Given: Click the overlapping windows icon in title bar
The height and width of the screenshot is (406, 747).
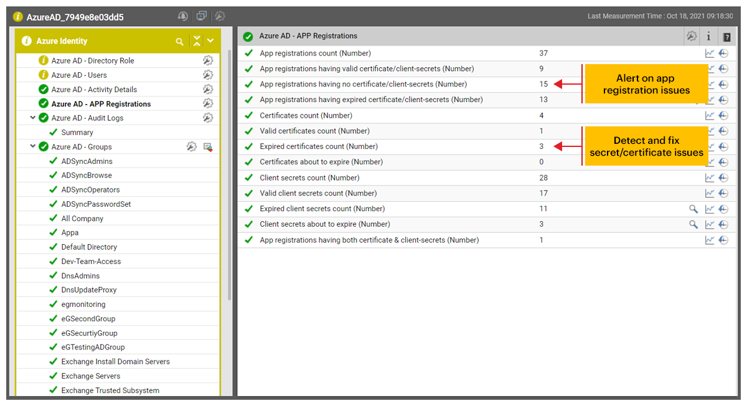Looking at the screenshot, I should 201,16.
